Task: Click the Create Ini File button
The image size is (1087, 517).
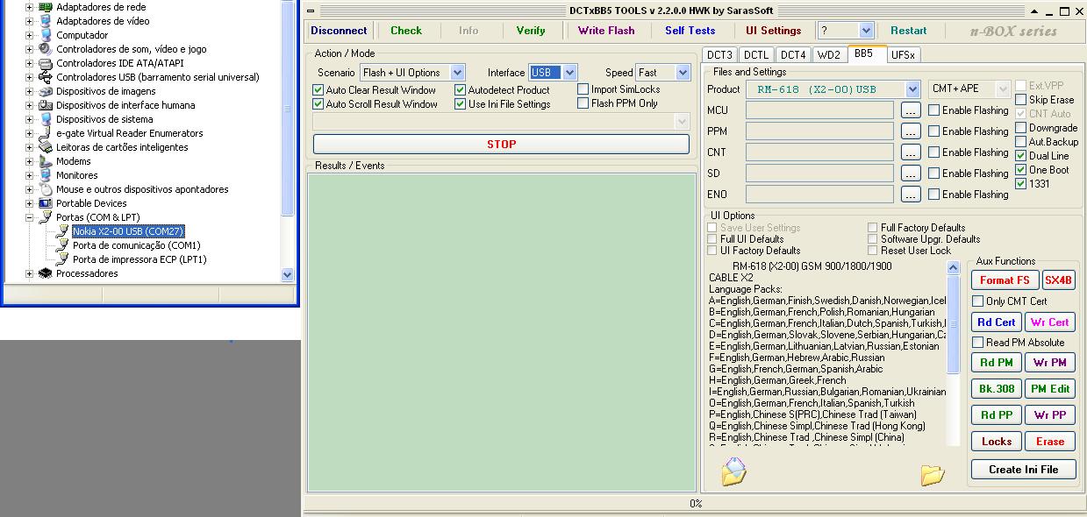Action: point(1023,470)
